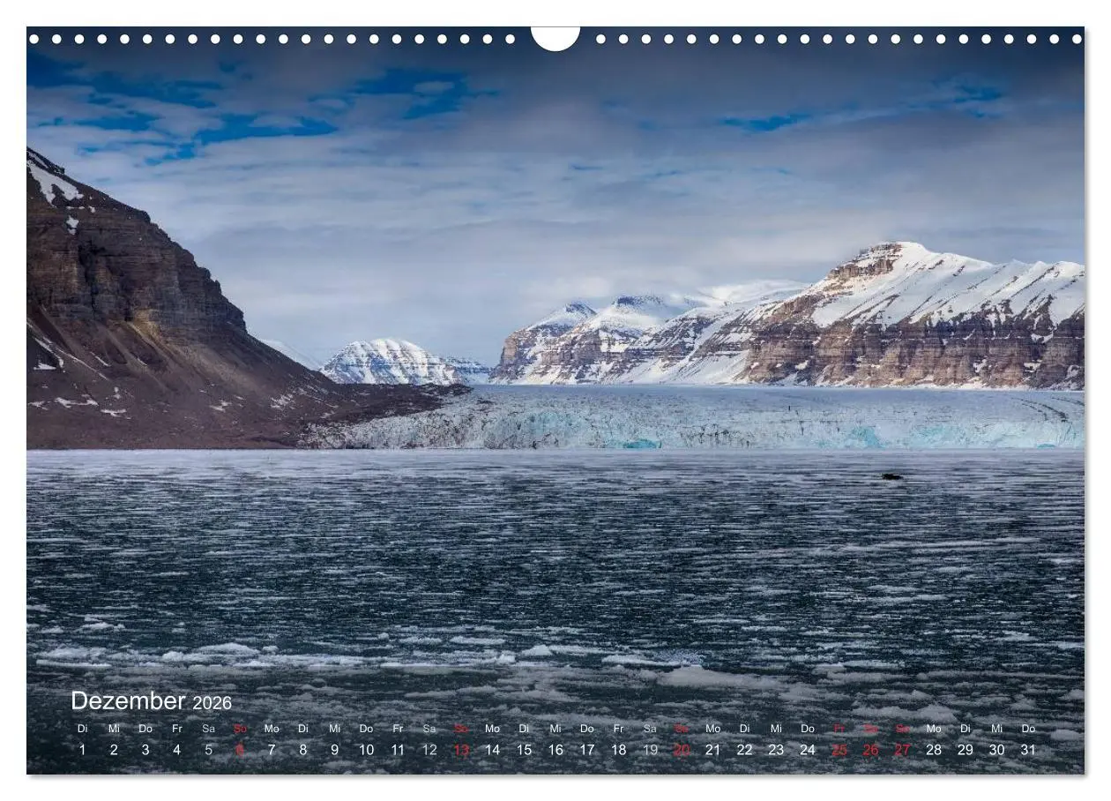Click the calendar's hanging notch at top center
Viewport: 1111px width, 801px height.
(555, 38)
